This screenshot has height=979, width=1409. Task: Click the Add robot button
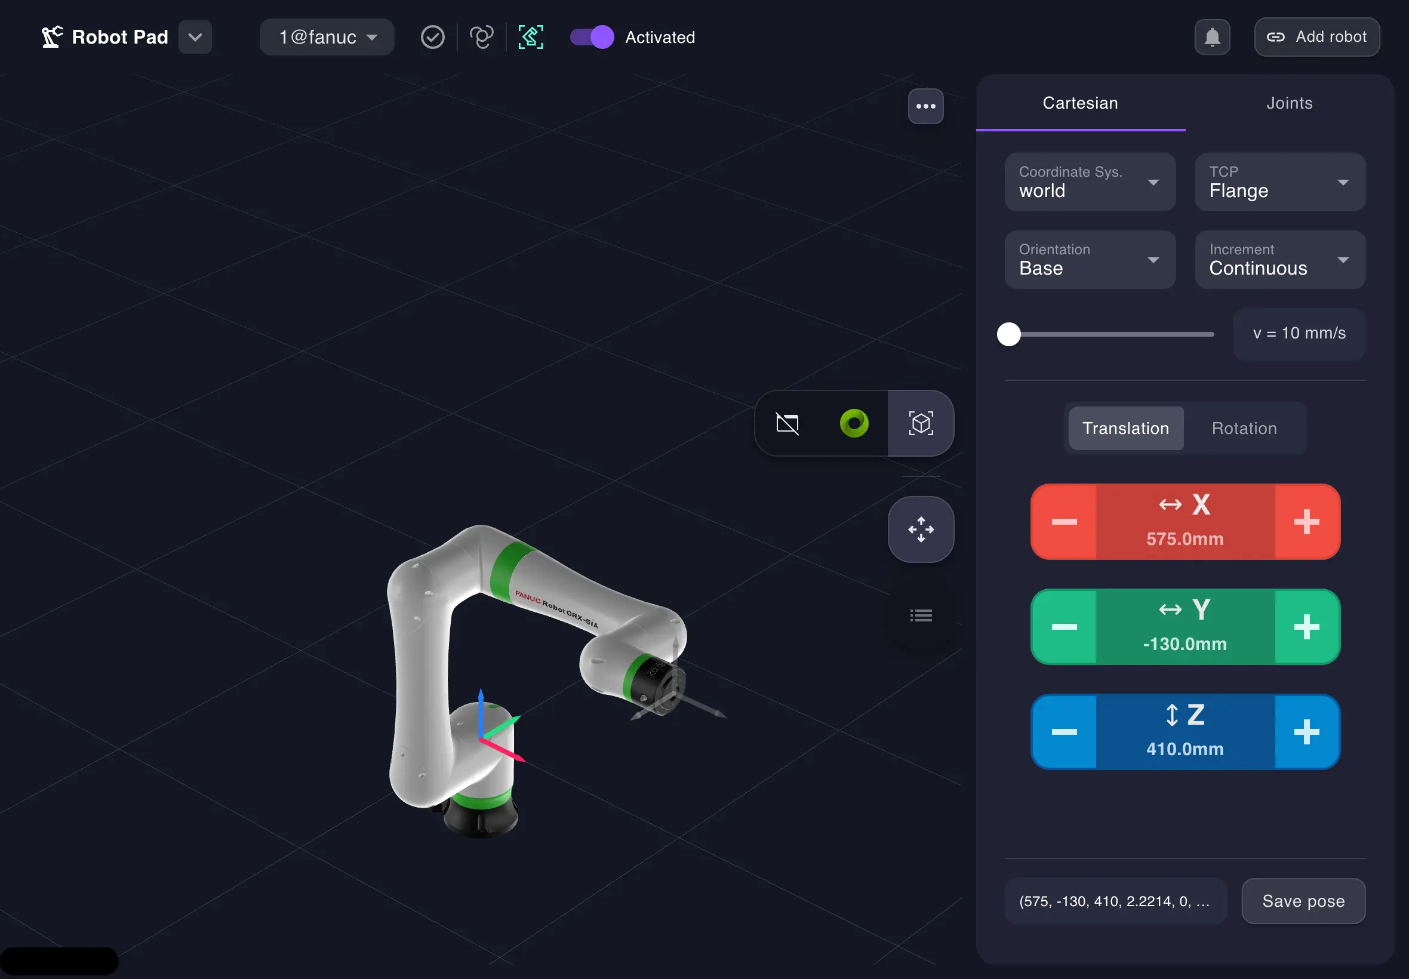[1316, 37]
